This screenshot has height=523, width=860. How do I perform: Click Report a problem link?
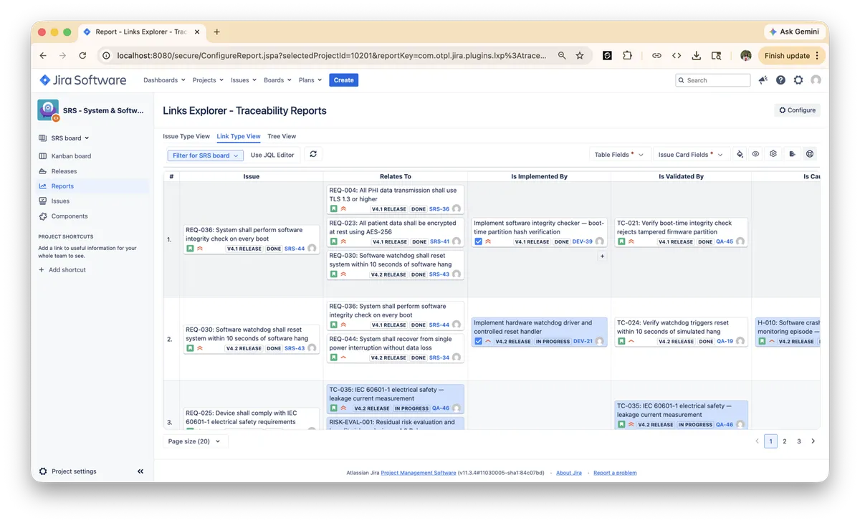click(615, 473)
